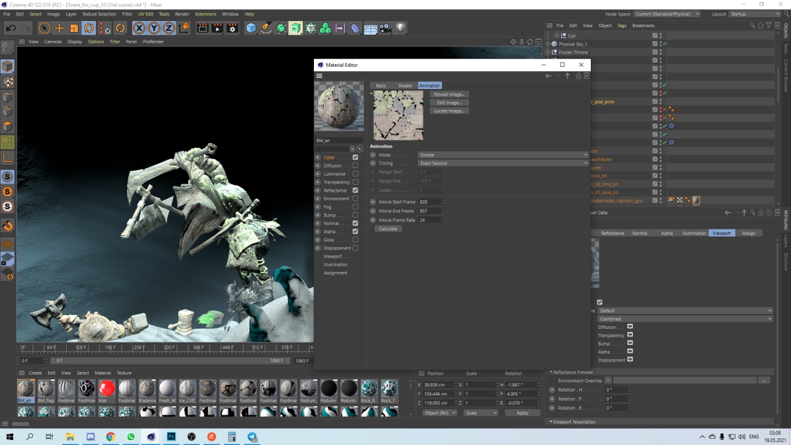The height and width of the screenshot is (445, 791).
Task: Click the Undo arrow
Action: (11, 28)
